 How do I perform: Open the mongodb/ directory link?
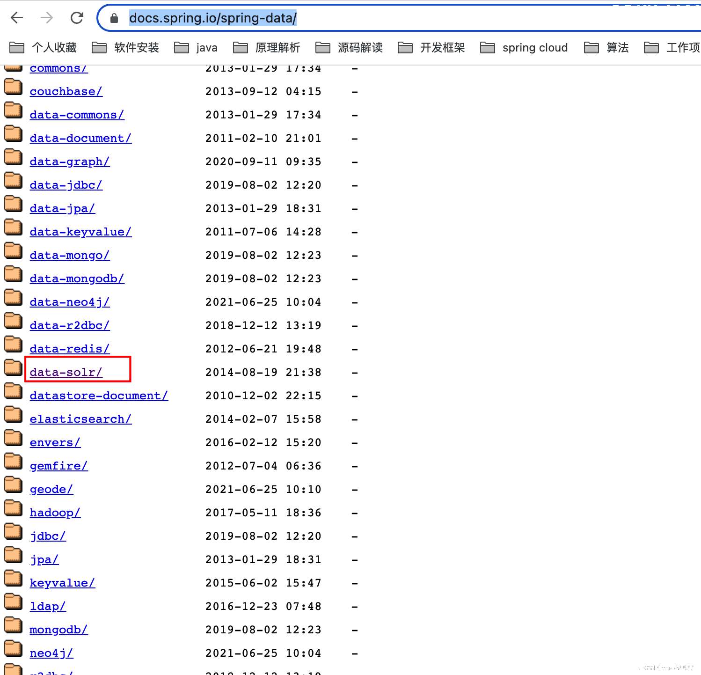click(x=59, y=630)
